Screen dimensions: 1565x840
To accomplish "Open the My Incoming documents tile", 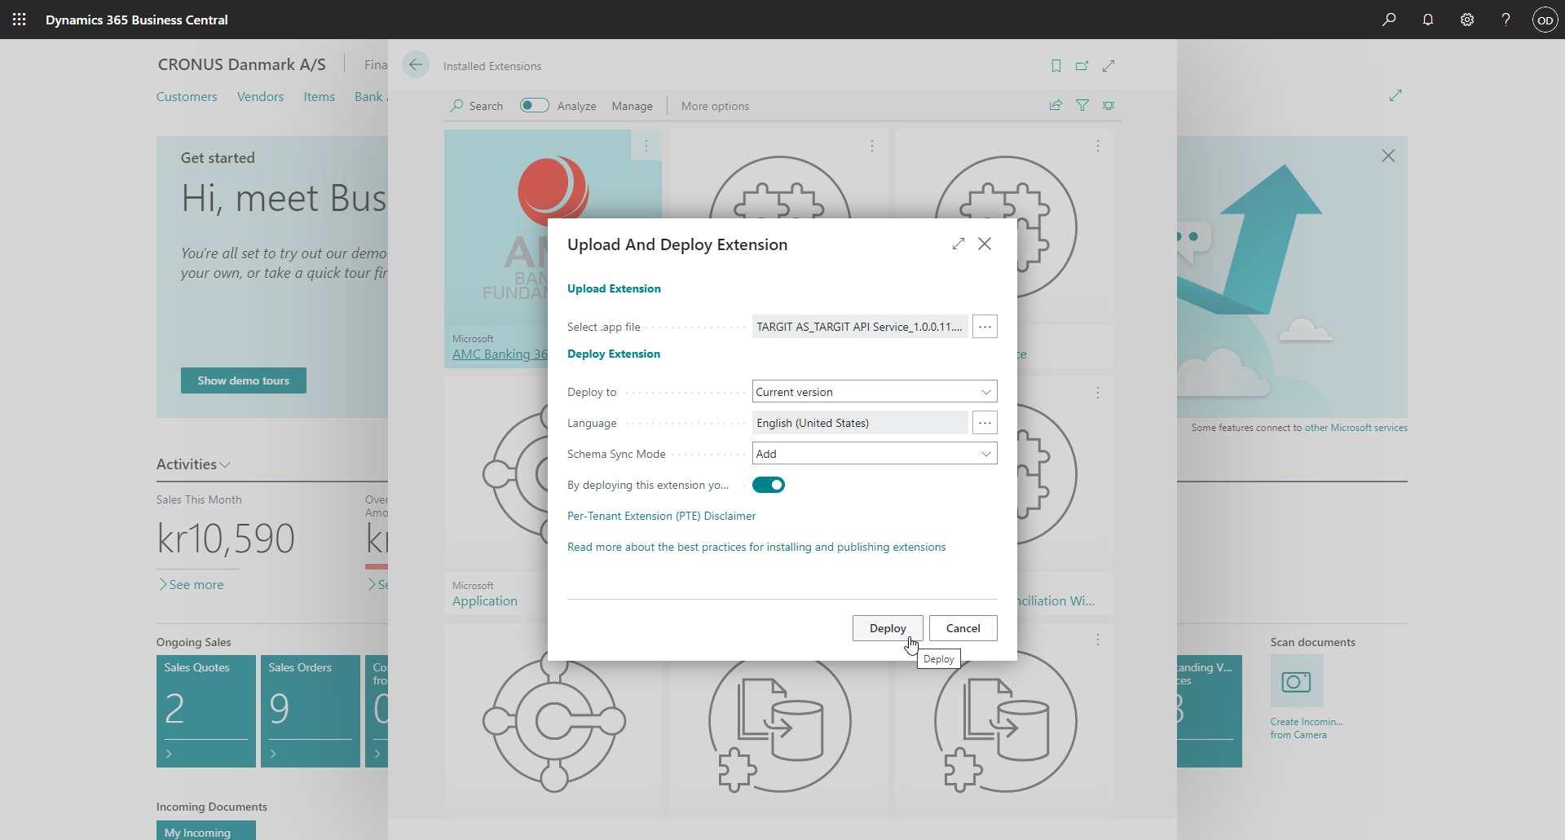I will point(206,830).
